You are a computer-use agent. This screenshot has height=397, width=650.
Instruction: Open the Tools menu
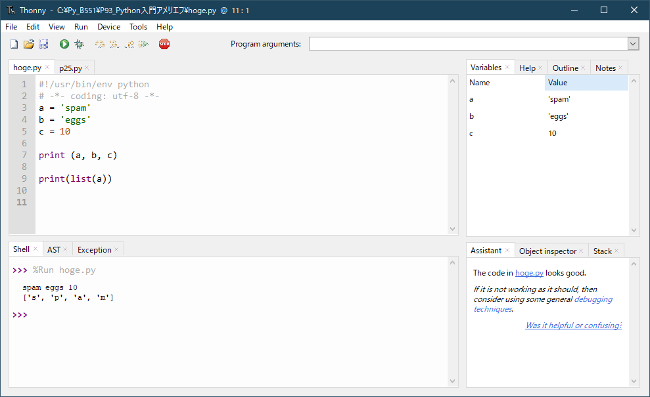[138, 26]
